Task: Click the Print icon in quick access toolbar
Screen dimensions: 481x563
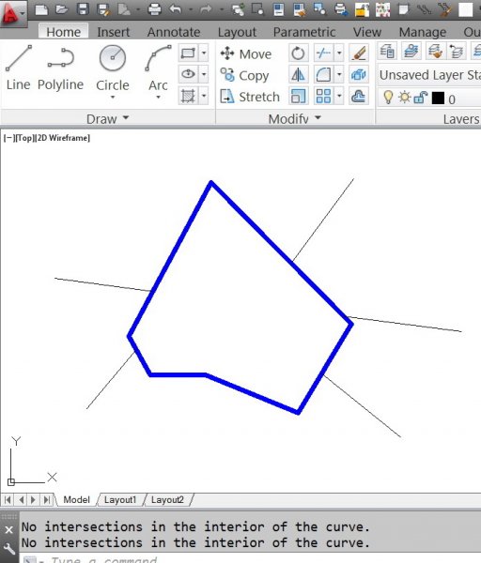Action: (155, 9)
